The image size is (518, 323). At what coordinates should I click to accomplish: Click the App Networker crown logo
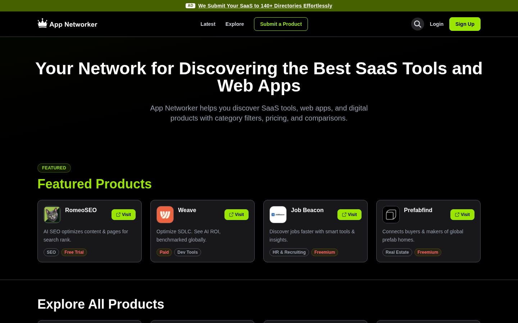pos(42,23)
